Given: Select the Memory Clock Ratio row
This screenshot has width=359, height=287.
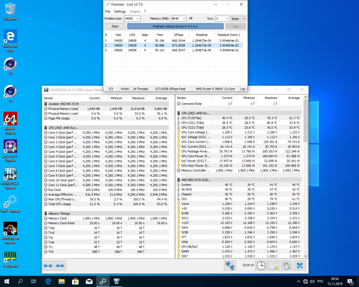Looking at the screenshot, I should pyautogui.click(x=105, y=223).
